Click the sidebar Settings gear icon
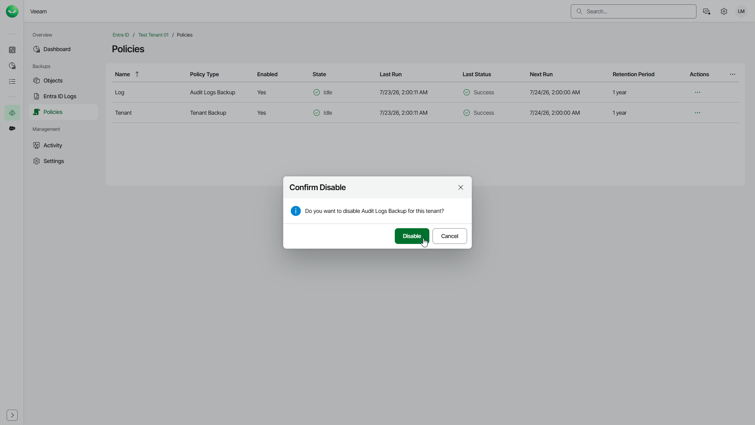Screen dimensions: 755x425 (37, 161)
